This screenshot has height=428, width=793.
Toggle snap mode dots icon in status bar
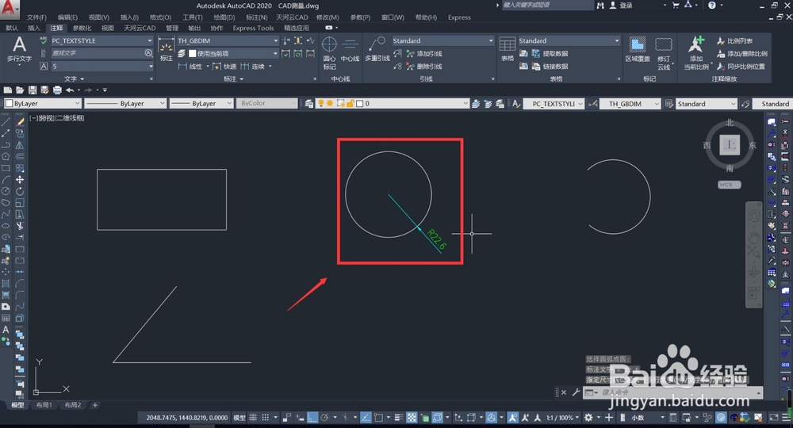click(265, 418)
